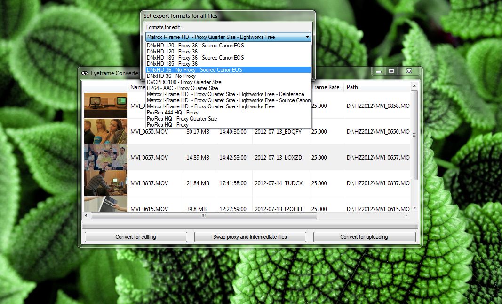Screen dimensions: 502x304
Task: Click the vertical scrollbar thumb
Action: tap(414, 135)
